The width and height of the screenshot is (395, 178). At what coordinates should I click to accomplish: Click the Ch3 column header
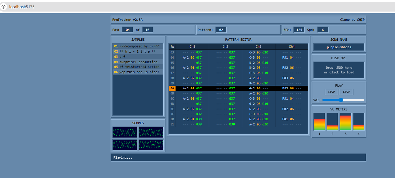259,47
